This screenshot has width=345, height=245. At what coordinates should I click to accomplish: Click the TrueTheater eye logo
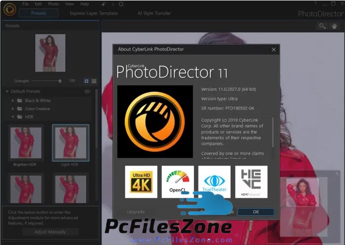[x=214, y=182]
